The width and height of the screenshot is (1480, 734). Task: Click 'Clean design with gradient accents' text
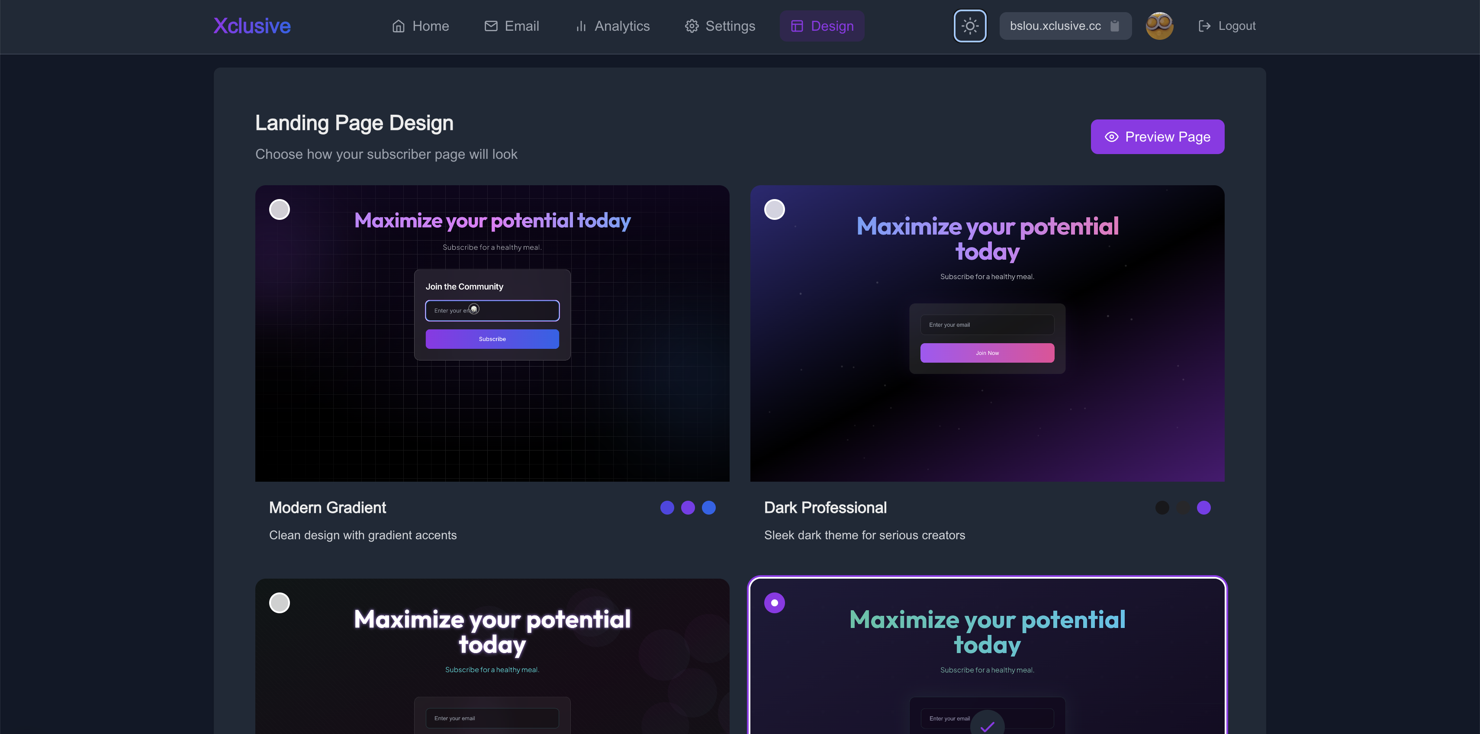(363, 535)
